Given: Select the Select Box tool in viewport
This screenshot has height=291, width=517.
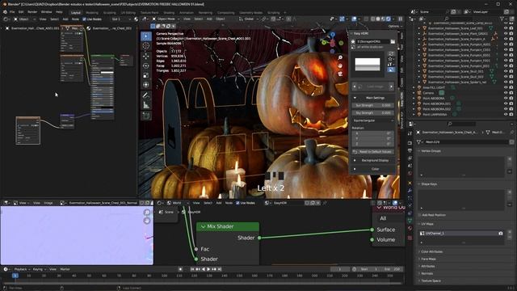Looking at the screenshot, I should coord(146,36).
